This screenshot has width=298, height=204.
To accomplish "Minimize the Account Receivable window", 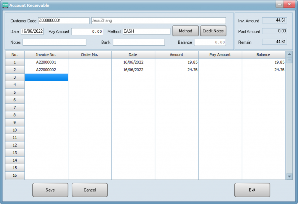I will pyautogui.click(x=280, y=5).
